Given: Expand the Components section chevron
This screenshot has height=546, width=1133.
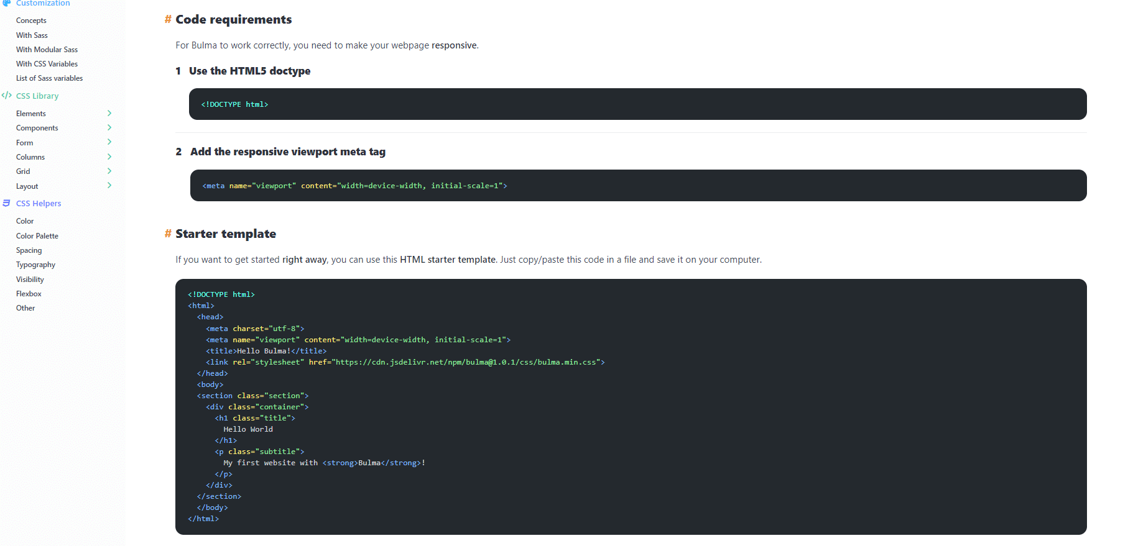Looking at the screenshot, I should pos(109,127).
